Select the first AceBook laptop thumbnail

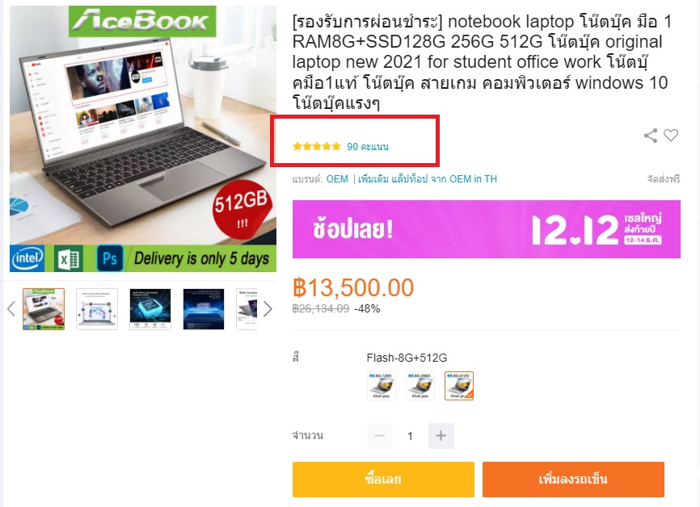pos(44,309)
